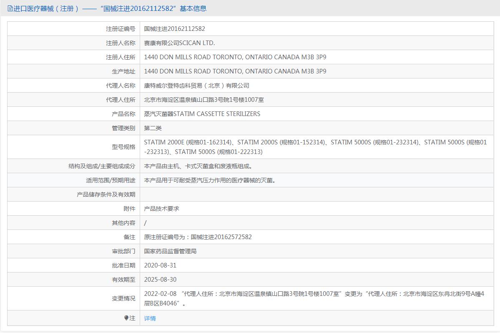Click the 附件 row label
The height and width of the screenshot is (333, 500).
coord(129,209)
